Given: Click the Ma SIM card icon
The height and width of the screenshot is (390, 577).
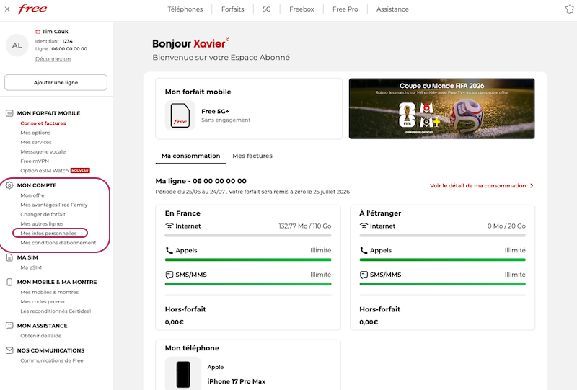Looking at the screenshot, I should 9,257.
